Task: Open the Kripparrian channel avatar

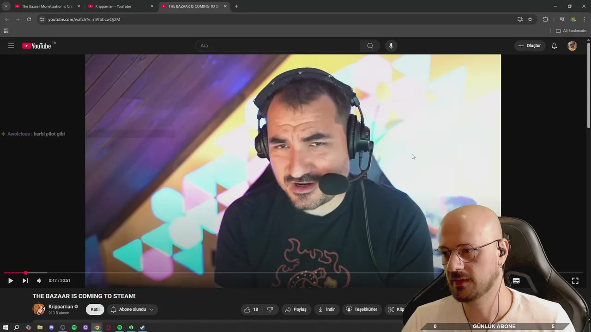Action: coord(39,309)
